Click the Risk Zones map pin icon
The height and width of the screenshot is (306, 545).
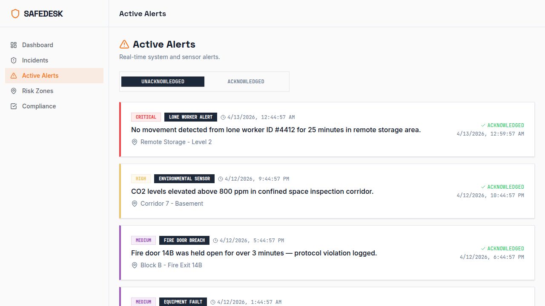point(14,91)
